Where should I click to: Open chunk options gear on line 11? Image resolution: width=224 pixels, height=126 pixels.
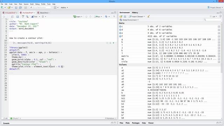[x=107, y=43]
